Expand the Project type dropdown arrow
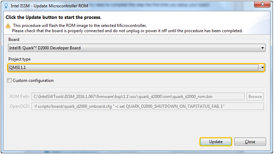The image size is (274, 154). click(x=262, y=68)
